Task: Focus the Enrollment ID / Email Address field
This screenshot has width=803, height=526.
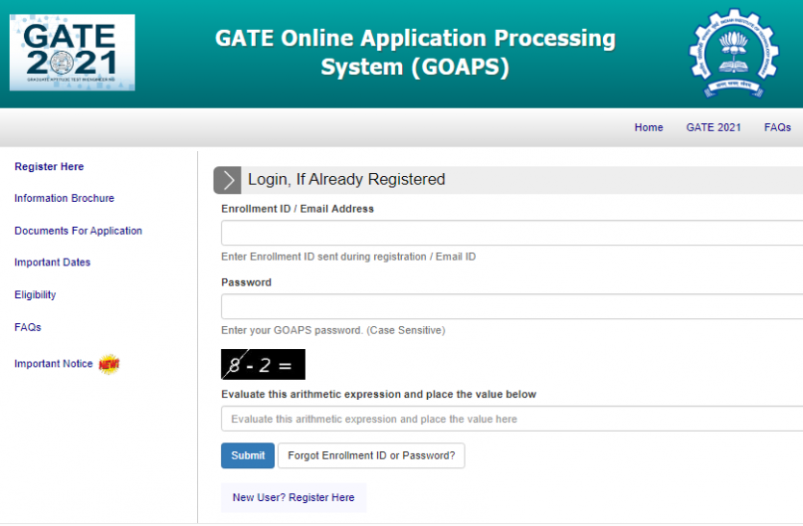Action: [513, 233]
